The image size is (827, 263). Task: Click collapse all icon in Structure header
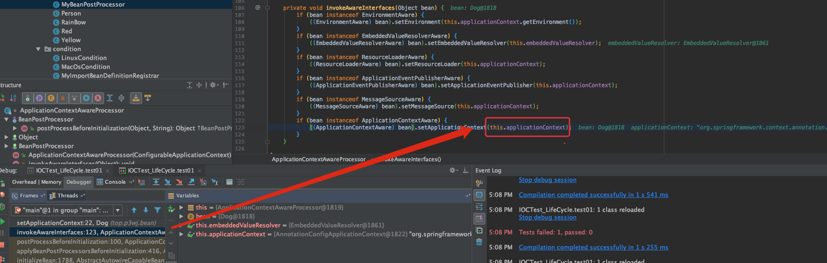199,85
